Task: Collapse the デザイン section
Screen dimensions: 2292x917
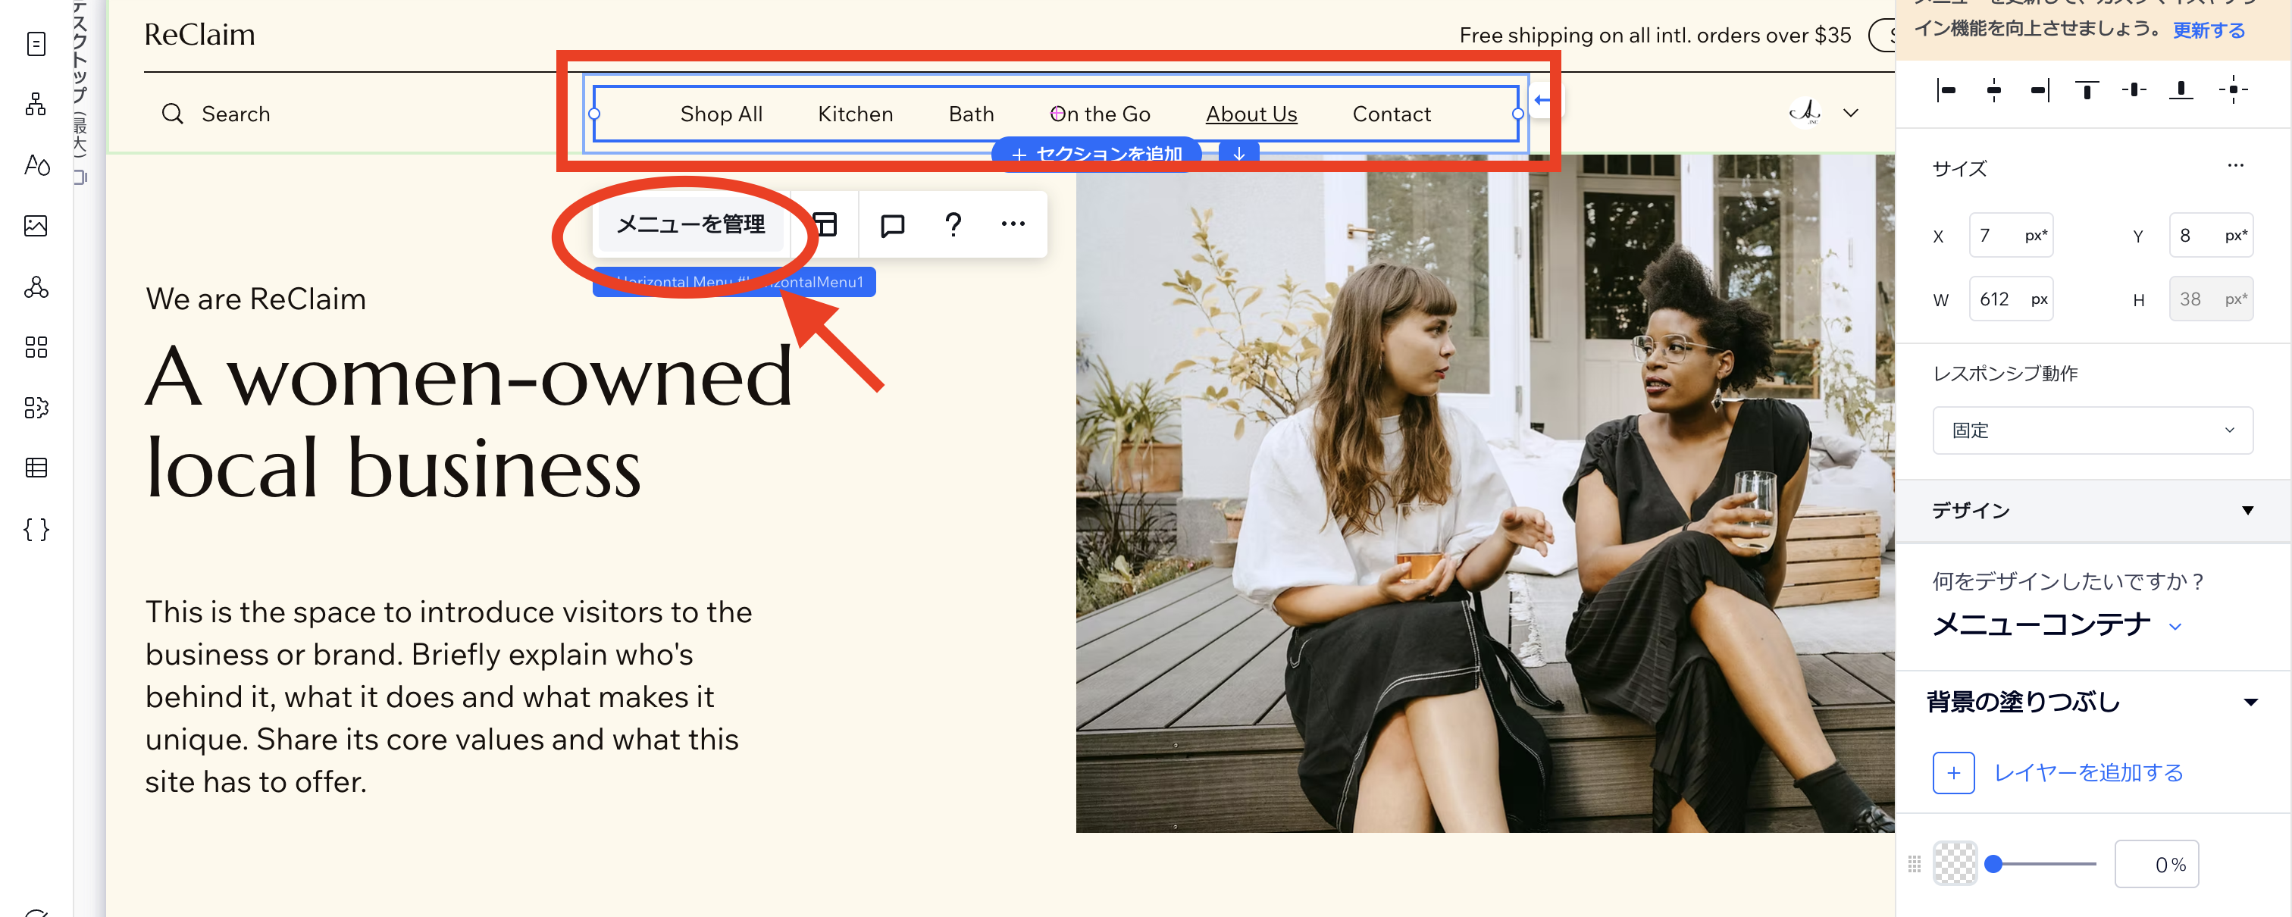Action: tap(2247, 511)
